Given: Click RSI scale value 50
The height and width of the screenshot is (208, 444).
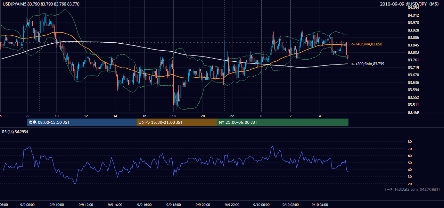Looking at the screenshot, I should [410, 163].
